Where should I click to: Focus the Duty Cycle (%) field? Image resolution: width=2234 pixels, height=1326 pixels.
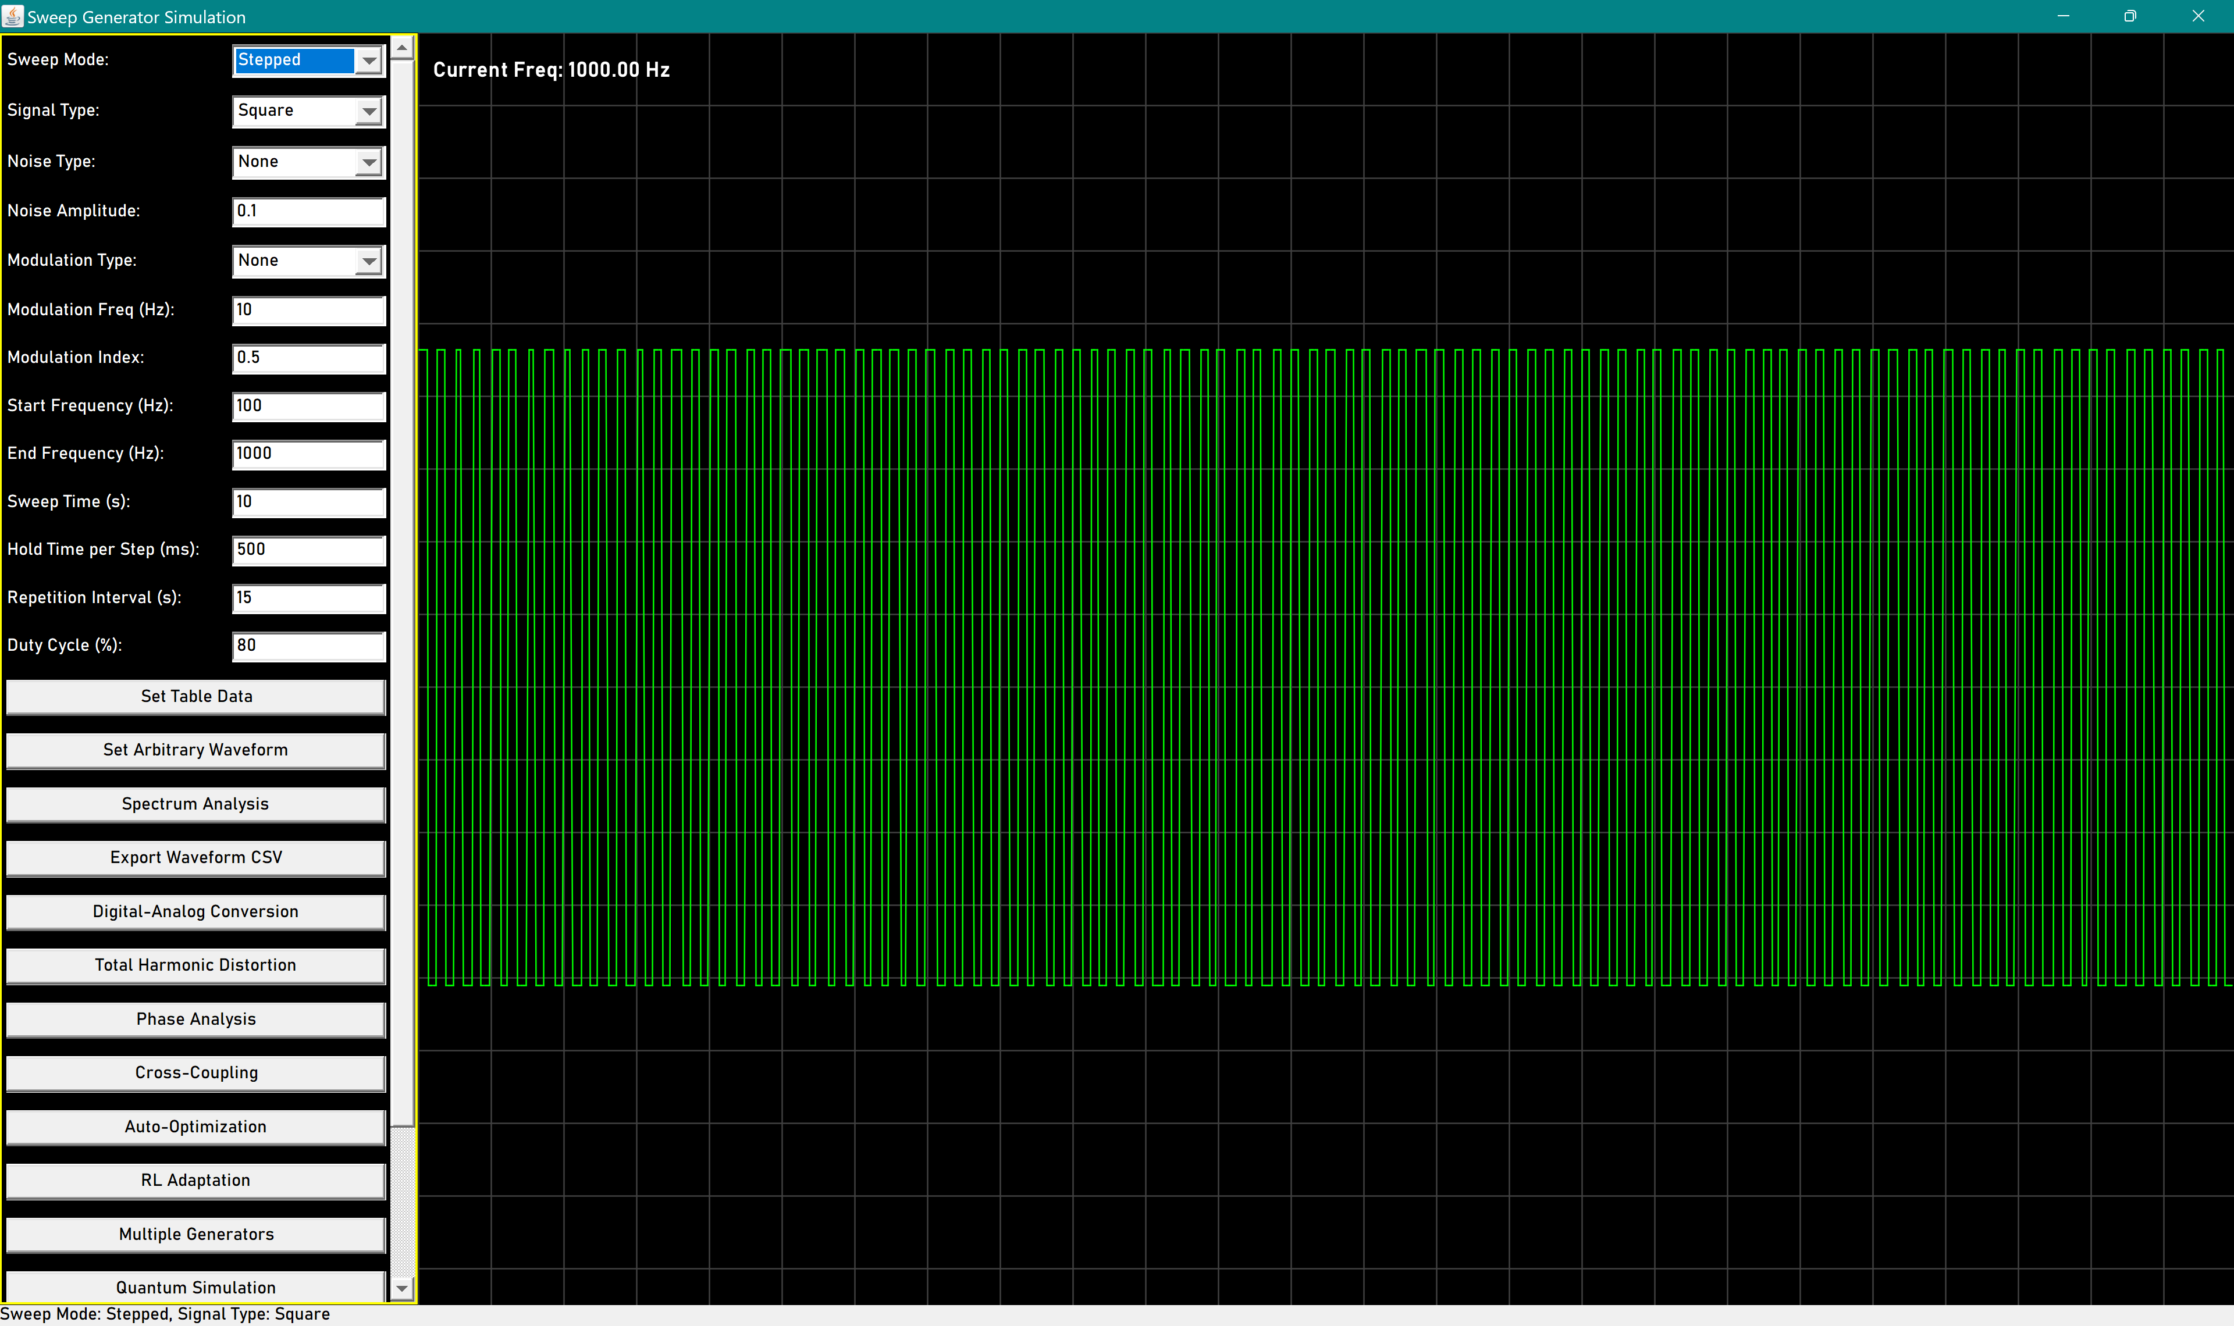308,646
